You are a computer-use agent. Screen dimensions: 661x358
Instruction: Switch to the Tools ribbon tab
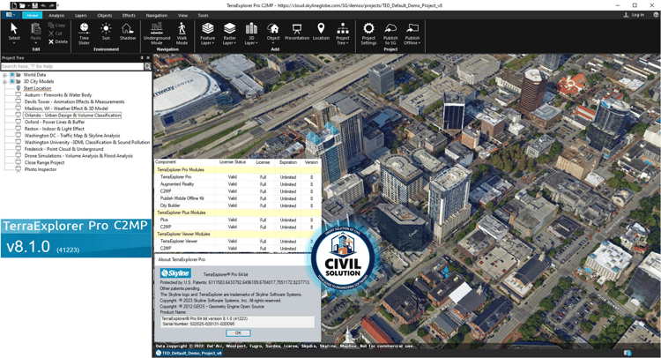point(204,15)
